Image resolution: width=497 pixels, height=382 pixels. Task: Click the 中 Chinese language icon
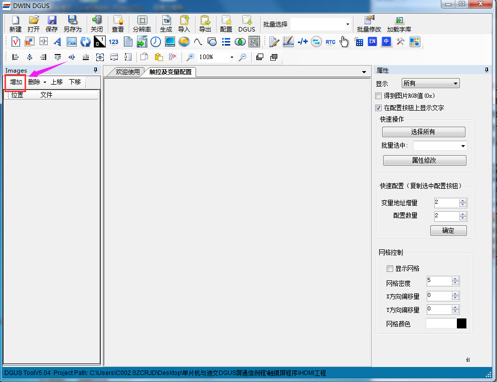tap(386, 42)
